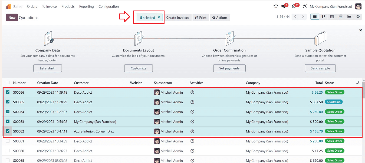365x163 pixels.
Task: Switch to calendar view
Action: (x=332, y=17)
